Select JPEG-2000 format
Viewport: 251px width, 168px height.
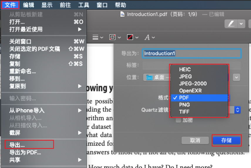(x=199, y=84)
